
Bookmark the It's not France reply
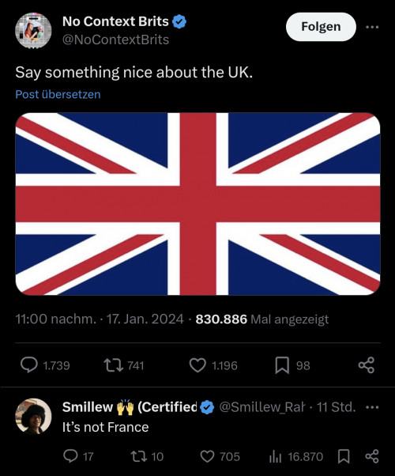344,456
